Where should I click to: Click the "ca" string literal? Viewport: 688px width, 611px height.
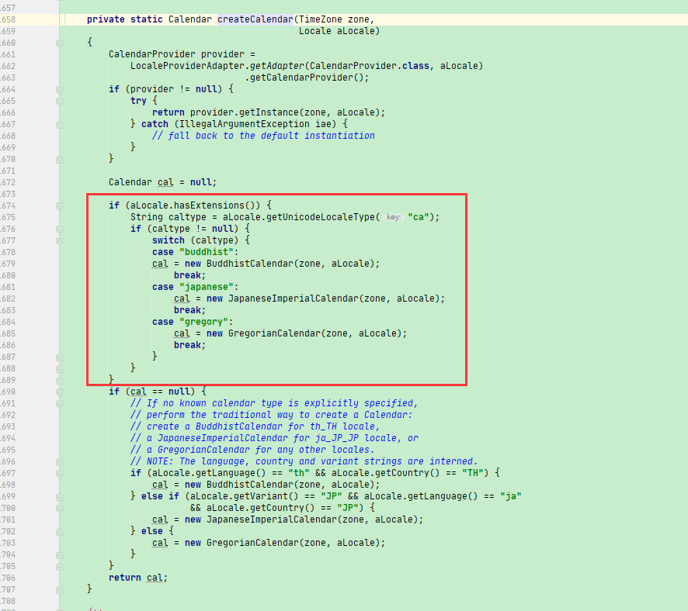(418, 217)
